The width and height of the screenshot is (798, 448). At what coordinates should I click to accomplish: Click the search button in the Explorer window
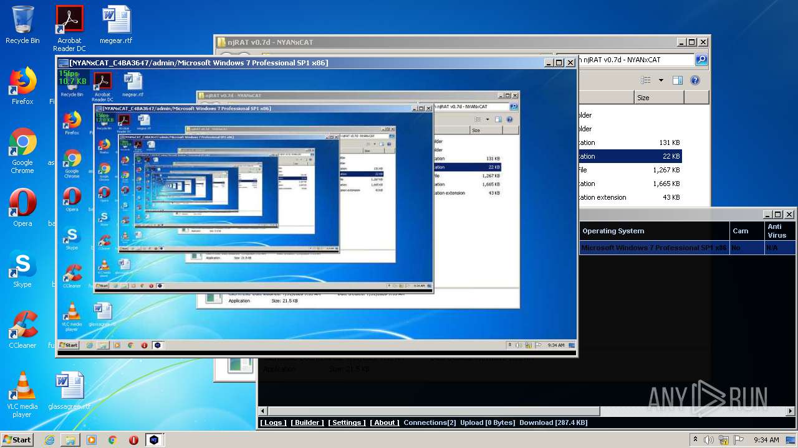pyautogui.click(x=701, y=60)
